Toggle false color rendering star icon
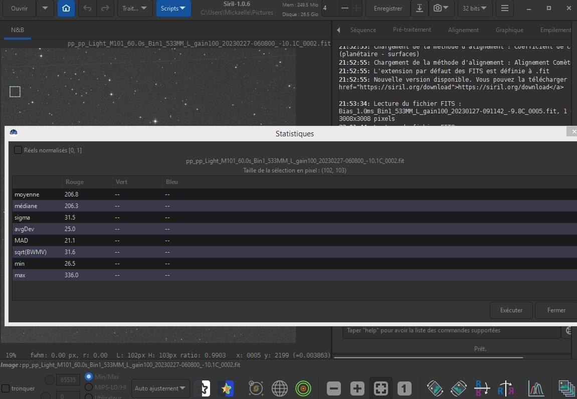577x399 pixels. pos(226,388)
